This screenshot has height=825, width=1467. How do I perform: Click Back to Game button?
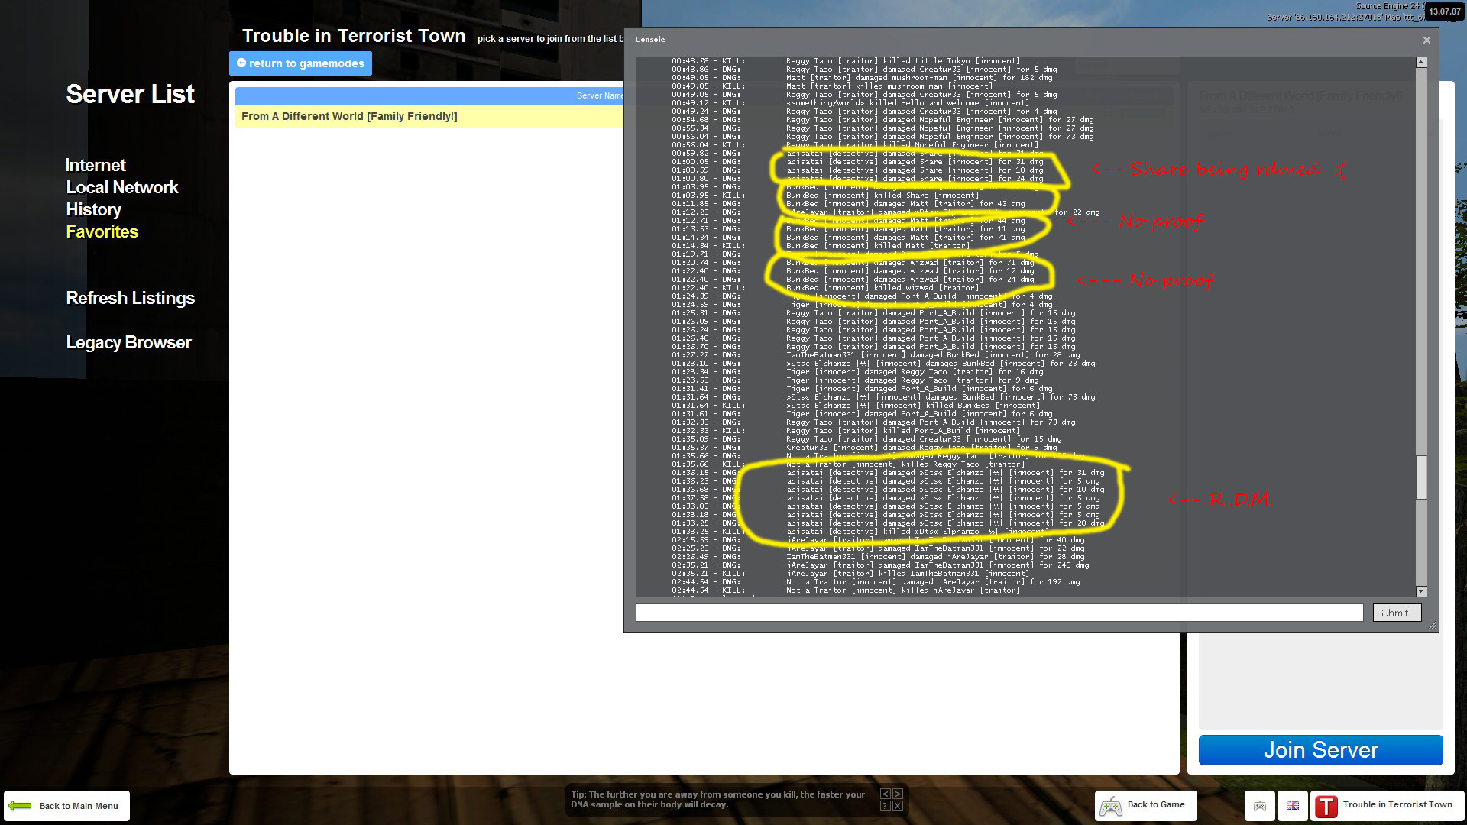point(1145,805)
